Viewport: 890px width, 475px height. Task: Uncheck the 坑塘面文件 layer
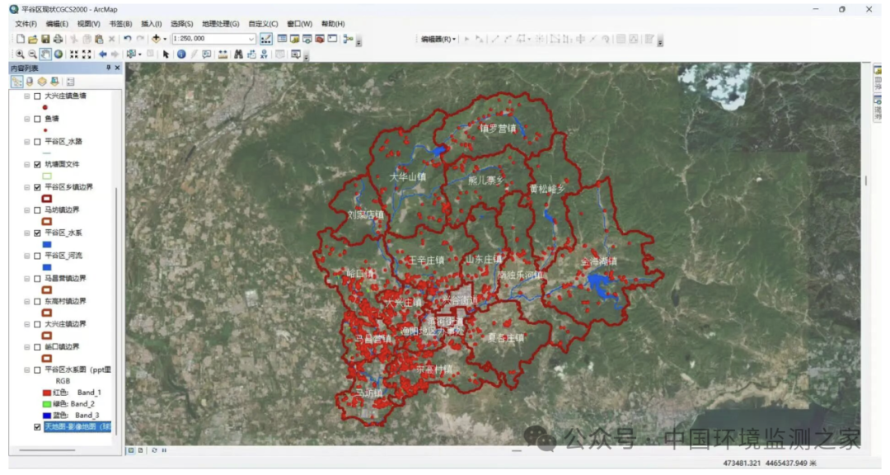click(x=37, y=165)
